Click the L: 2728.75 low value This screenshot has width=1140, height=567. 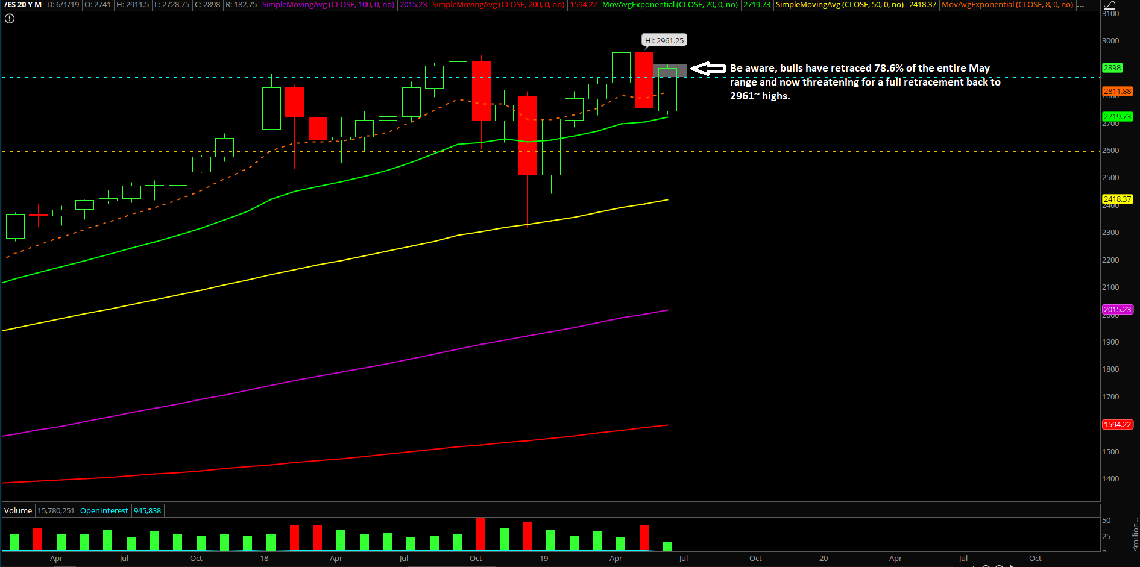pyautogui.click(x=172, y=5)
